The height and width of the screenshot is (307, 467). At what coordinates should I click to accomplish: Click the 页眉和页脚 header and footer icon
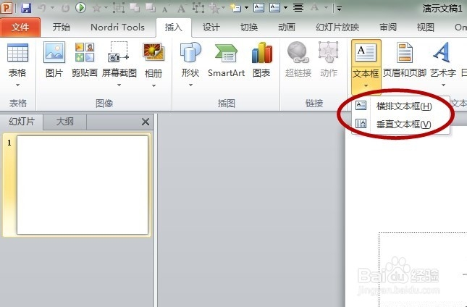pyautogui.click(x=405, y=53)
